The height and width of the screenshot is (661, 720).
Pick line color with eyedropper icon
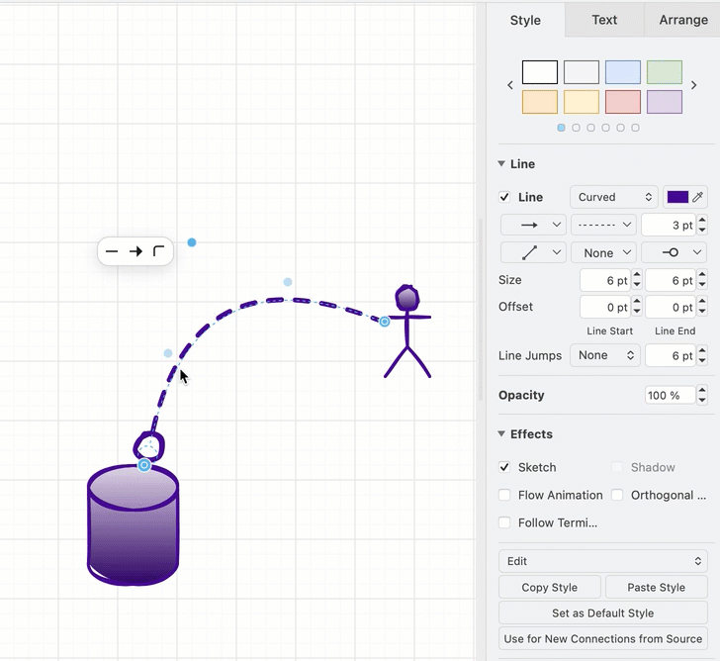pyautogui.click(x=698, y=197)
